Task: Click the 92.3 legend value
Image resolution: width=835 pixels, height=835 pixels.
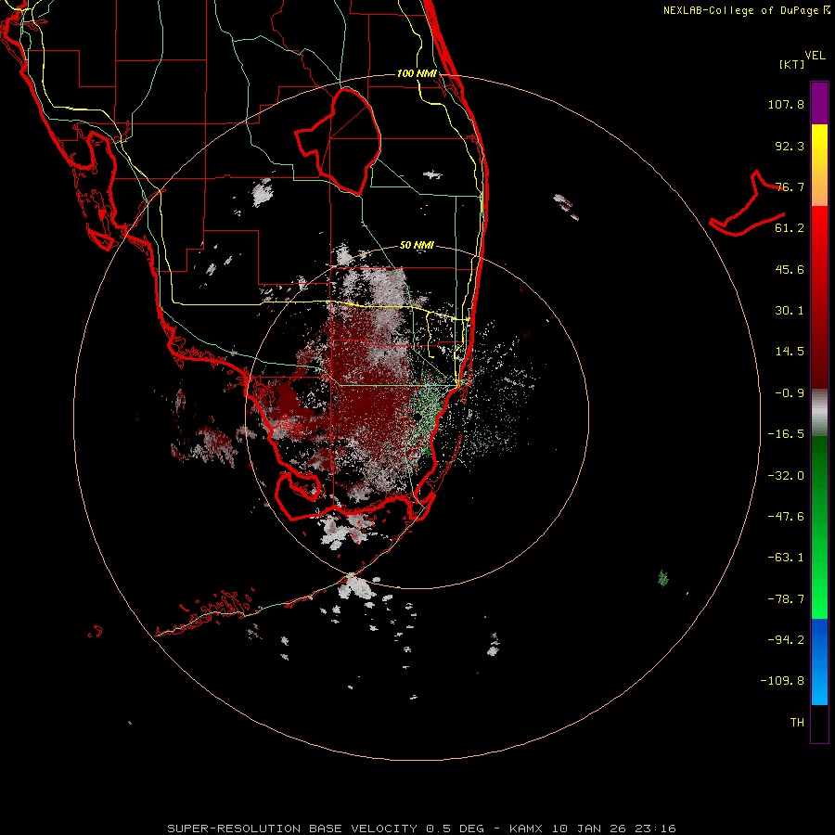Action: click(x=790, y=146)
